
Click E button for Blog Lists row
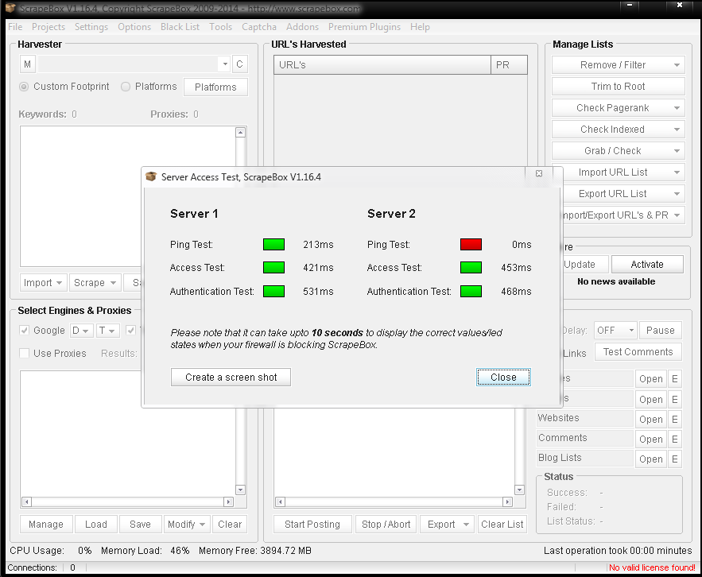675,459
